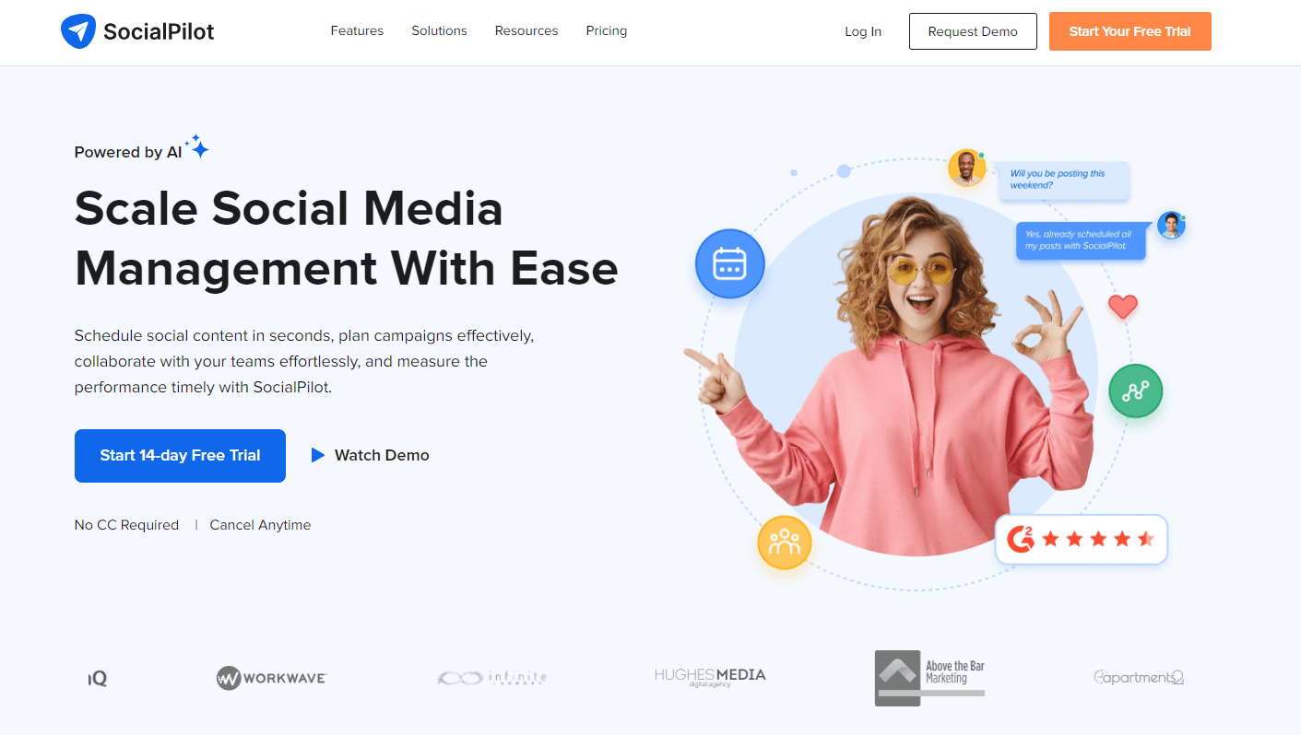Go to the Pricing page

(607, 30)
